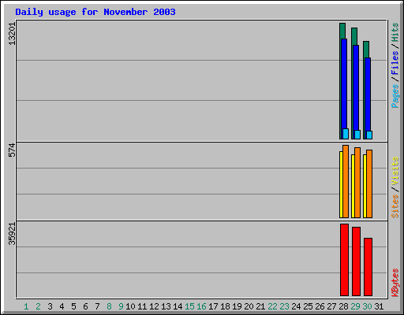Click day 23 on the x-axis
The width and height of the screenshot is (404, 315).
(x=284, y=306)
